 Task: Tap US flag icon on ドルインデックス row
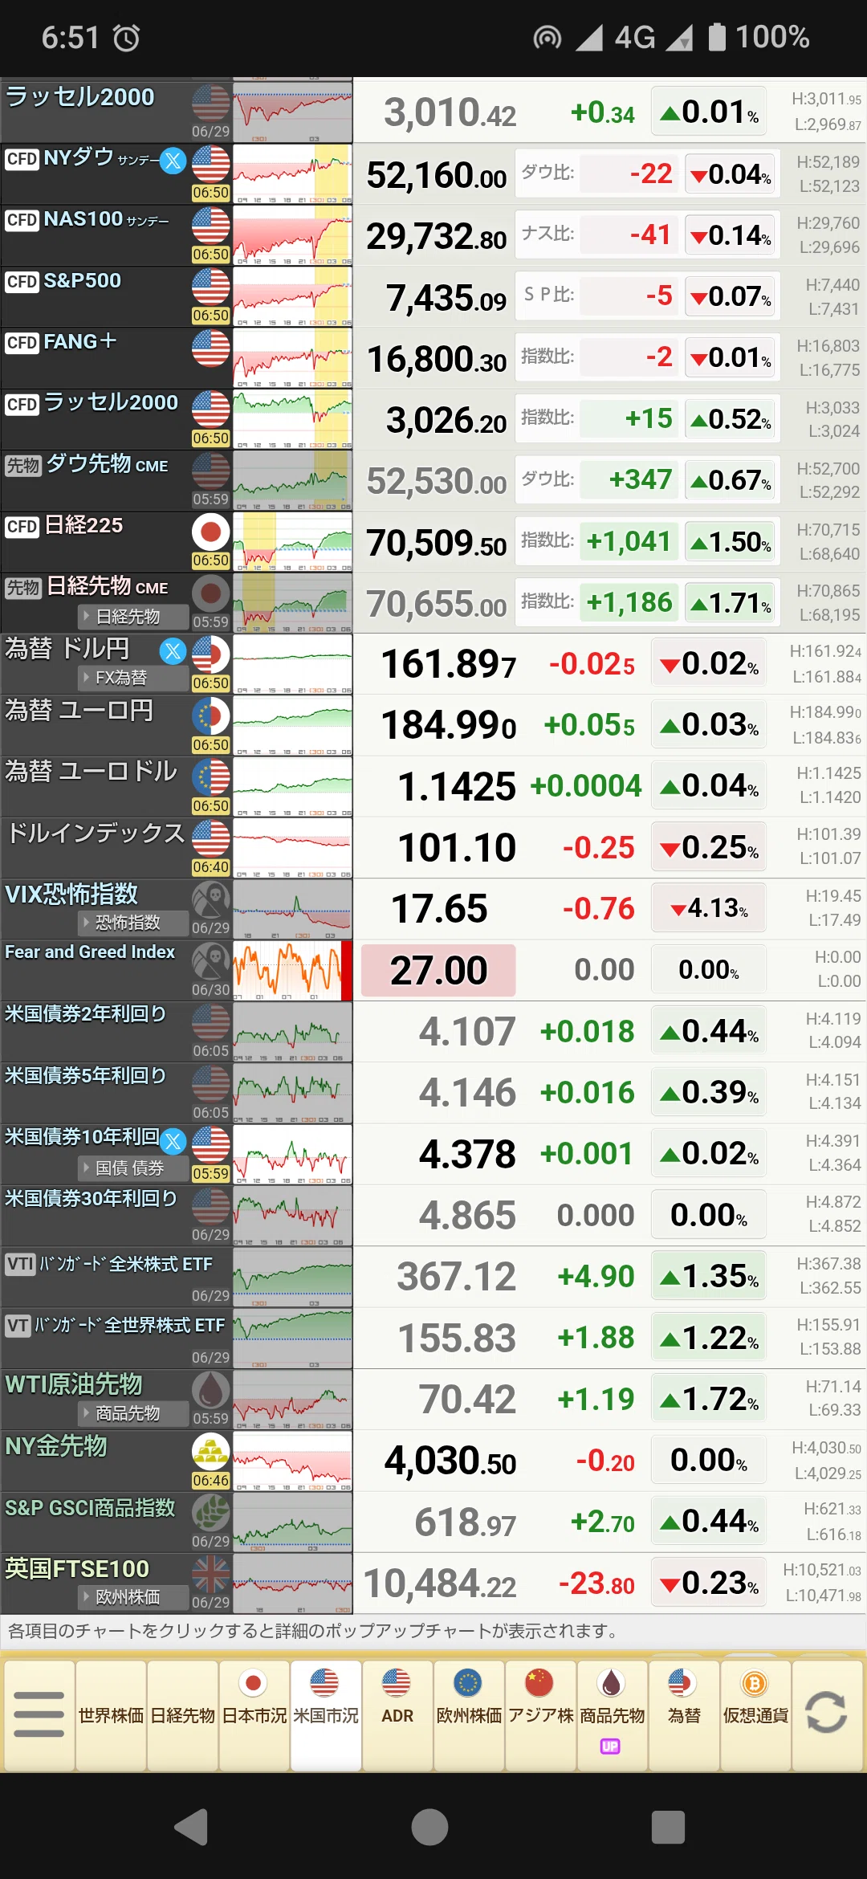pyautogui.click(x=211, y=838)
